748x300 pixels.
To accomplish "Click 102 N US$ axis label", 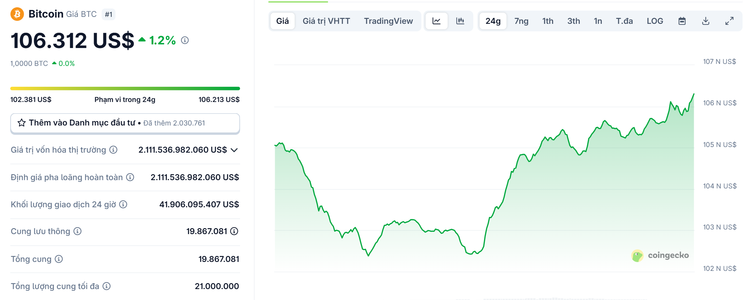I will 720,269.
